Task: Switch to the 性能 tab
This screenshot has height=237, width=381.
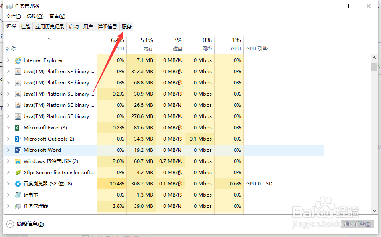Action: 26,26
